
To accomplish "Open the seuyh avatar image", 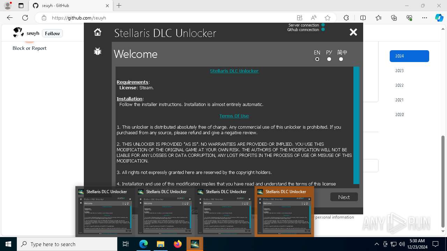I will coord(18,32).
